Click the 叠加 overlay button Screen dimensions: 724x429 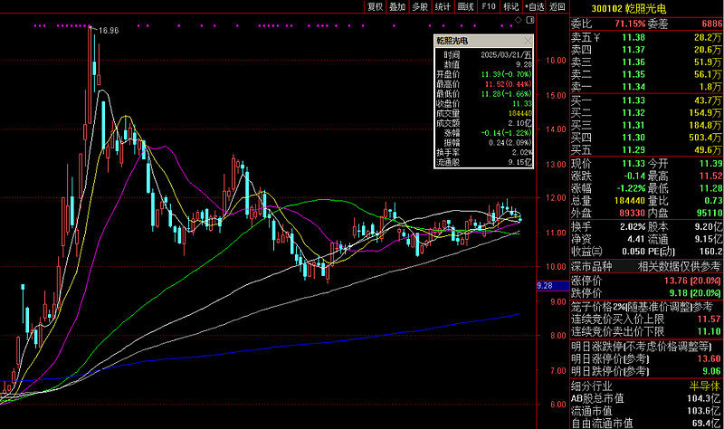click(x=397, y=6)
